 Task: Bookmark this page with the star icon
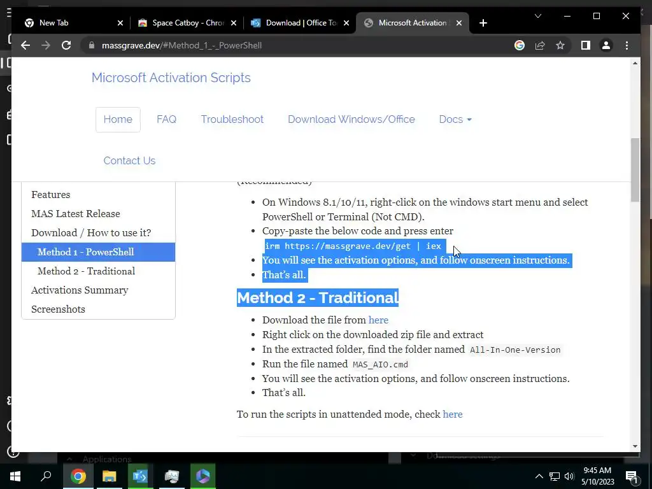click(x=560, y=45)
